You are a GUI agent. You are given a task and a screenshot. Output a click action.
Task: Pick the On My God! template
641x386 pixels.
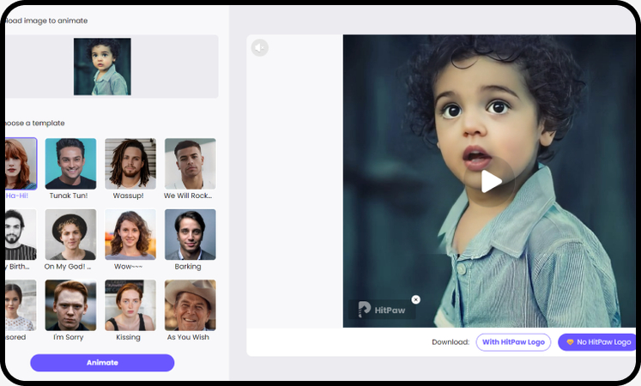pyautogui.click(x=70, y=234)
